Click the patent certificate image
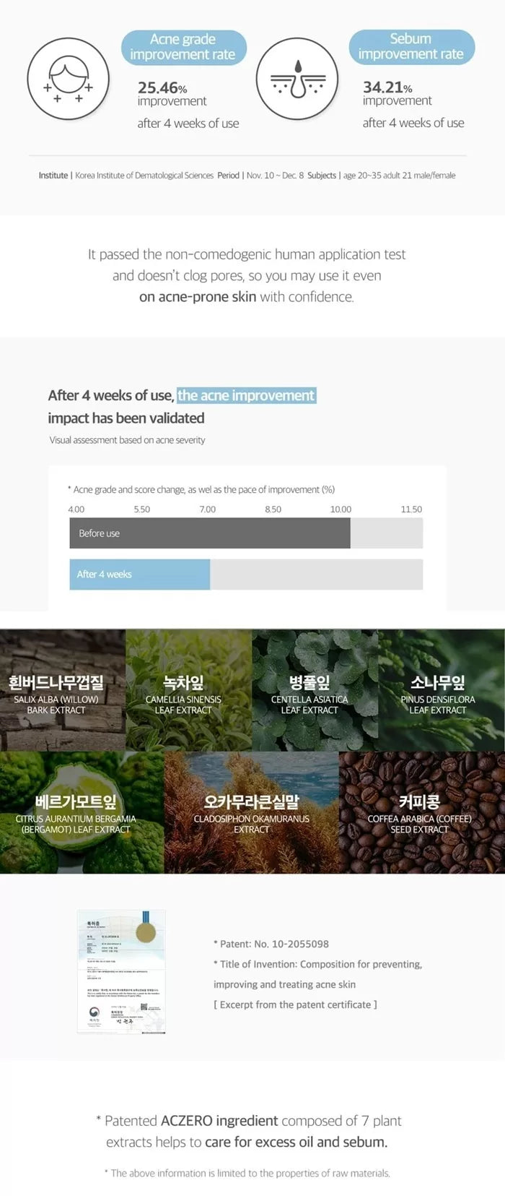 click(121, 971)
